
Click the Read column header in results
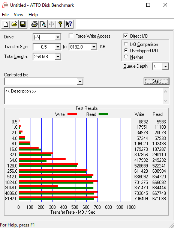click(157, 114)
